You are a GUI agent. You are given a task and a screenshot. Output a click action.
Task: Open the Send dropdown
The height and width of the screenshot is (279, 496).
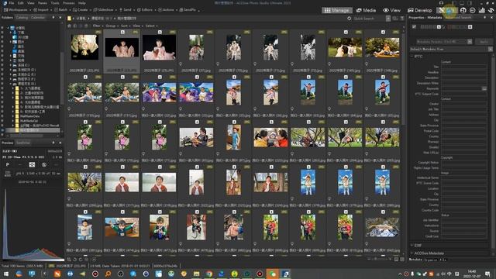(127, 10)
